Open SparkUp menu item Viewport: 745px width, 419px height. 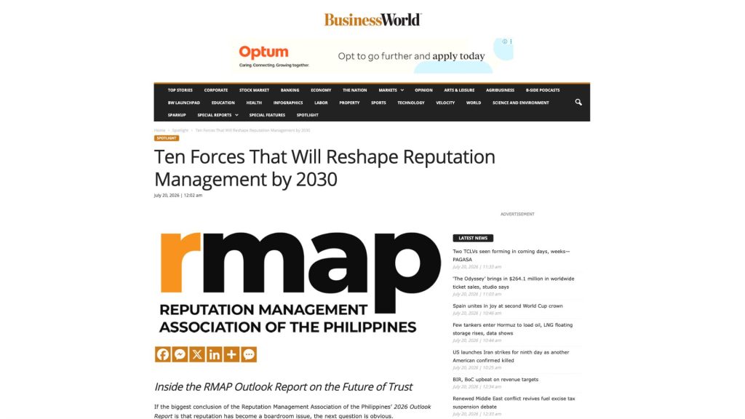coord(177,115)
